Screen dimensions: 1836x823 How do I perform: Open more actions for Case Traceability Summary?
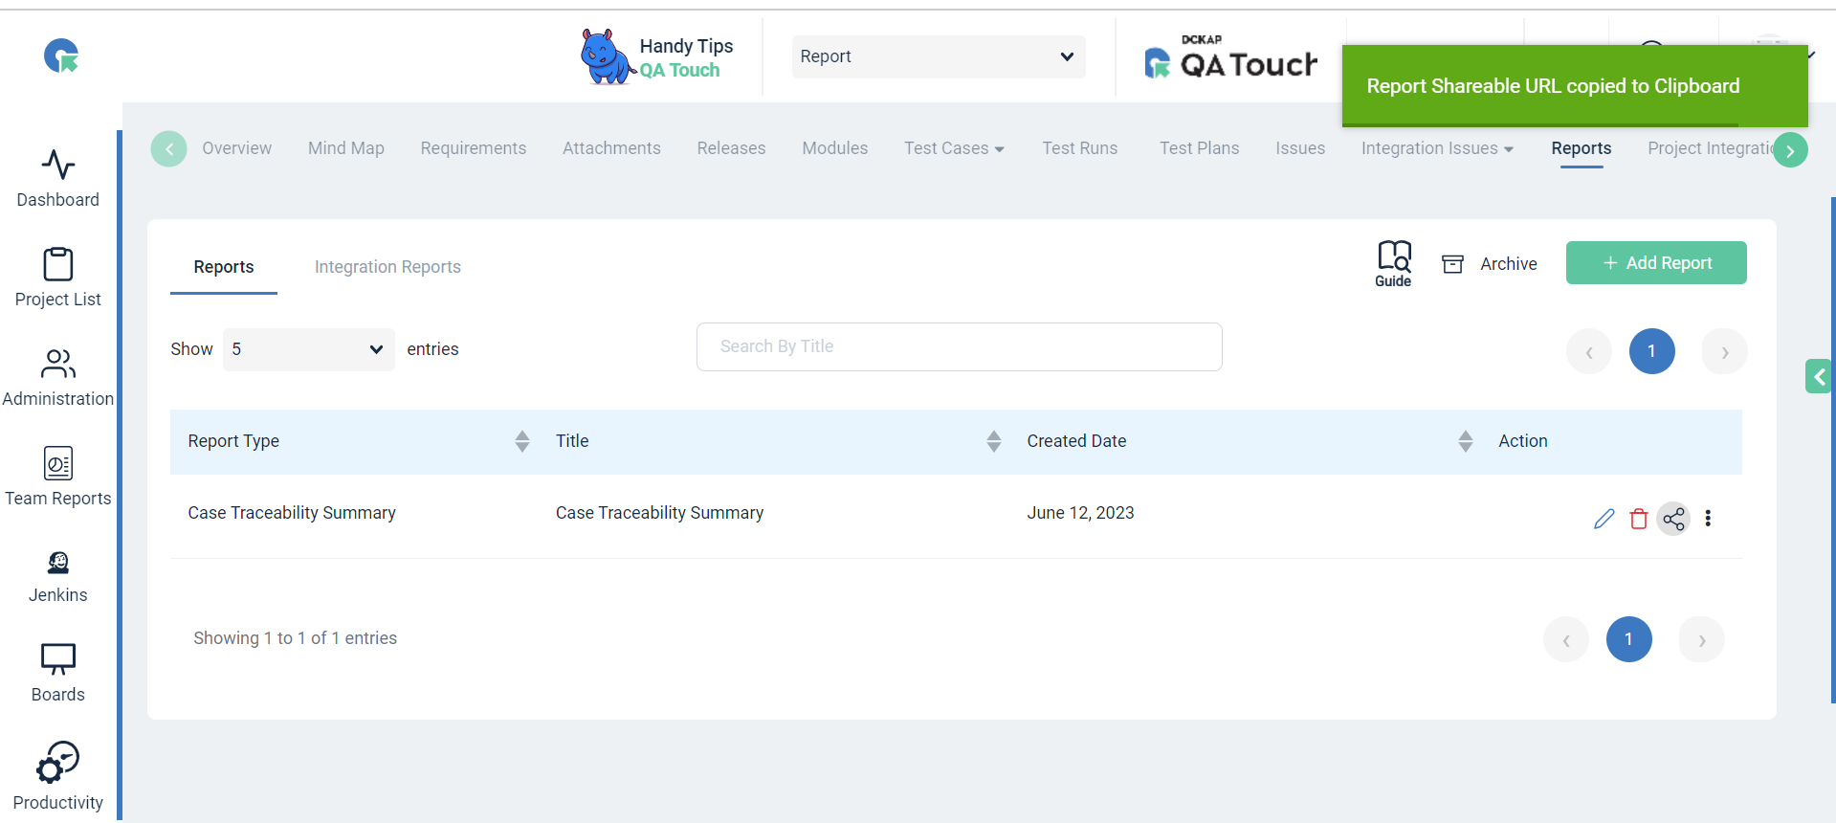[1708, 519]
